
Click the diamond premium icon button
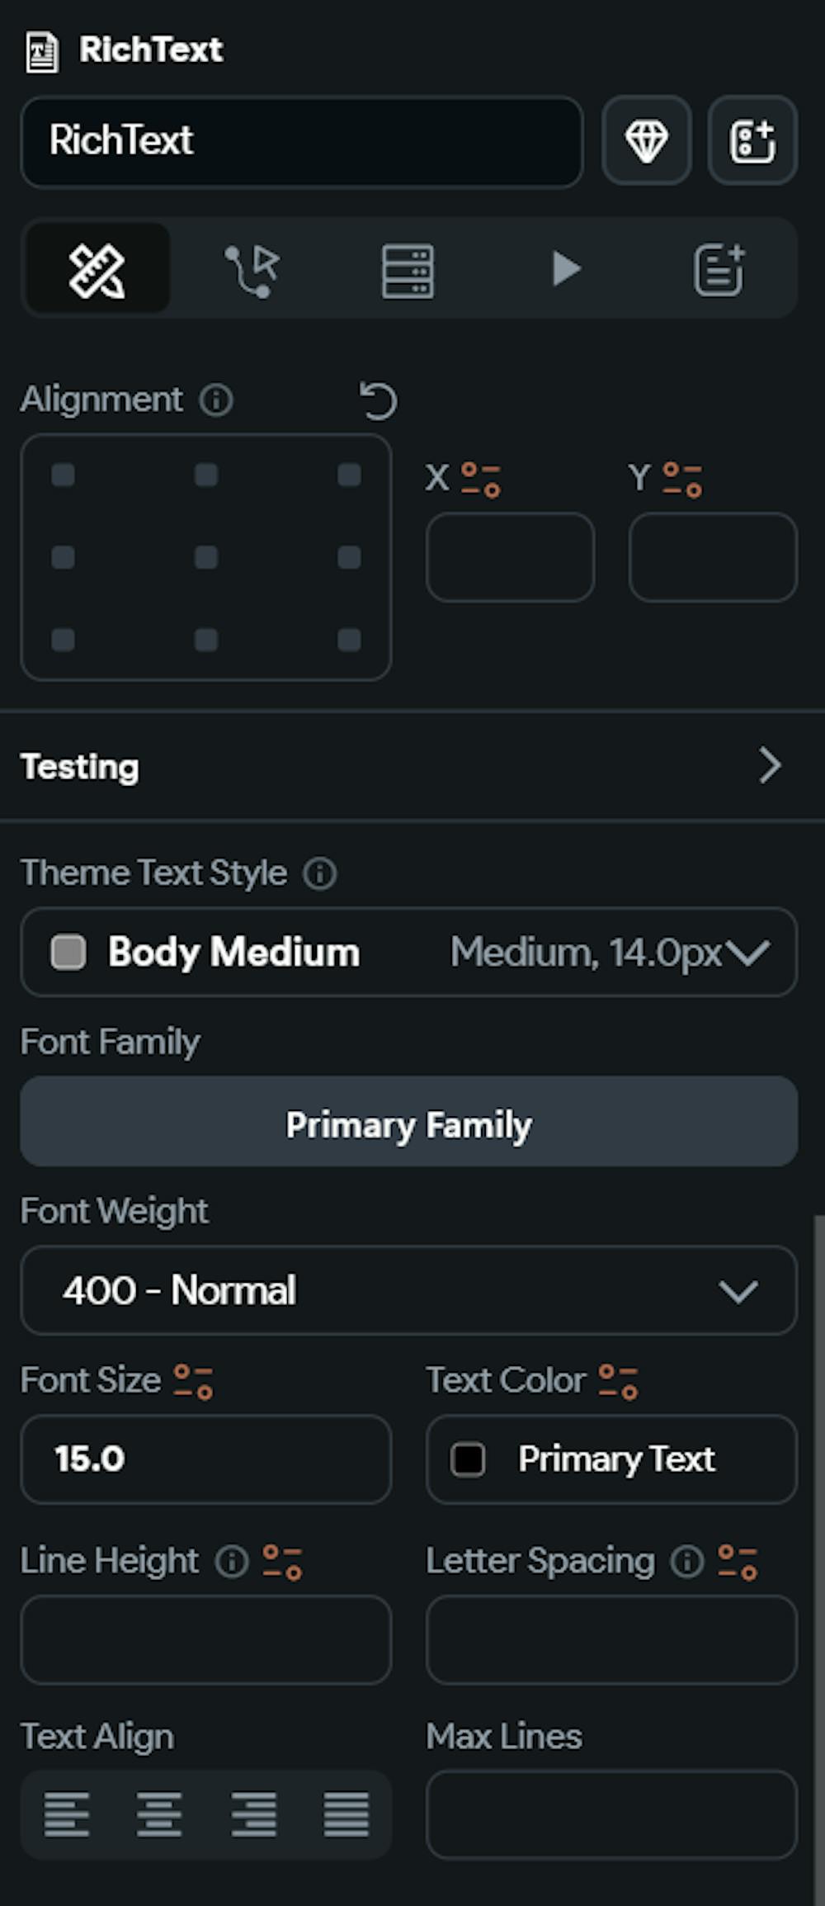tap(646, 140)
